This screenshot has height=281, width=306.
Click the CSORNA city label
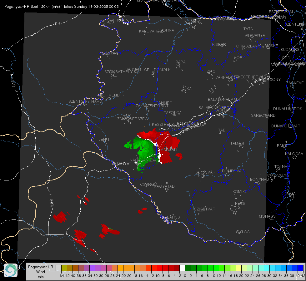166,30
